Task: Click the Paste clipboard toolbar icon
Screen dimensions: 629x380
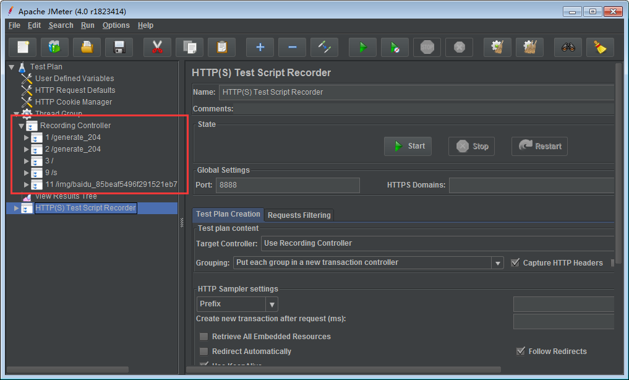Action: [x=221, y=47]
